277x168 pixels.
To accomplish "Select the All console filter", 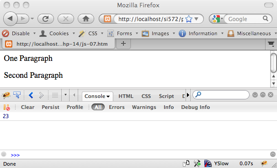I will (x=98, y=107).
